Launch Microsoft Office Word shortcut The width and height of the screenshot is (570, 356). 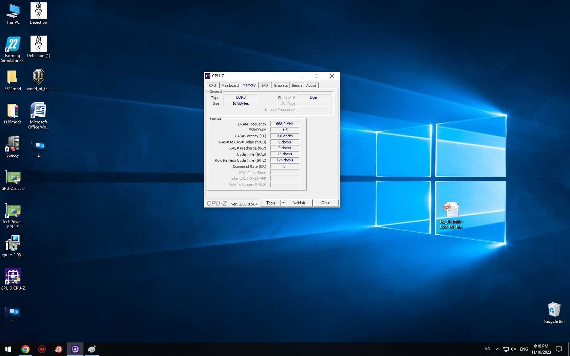coord(38,116)
